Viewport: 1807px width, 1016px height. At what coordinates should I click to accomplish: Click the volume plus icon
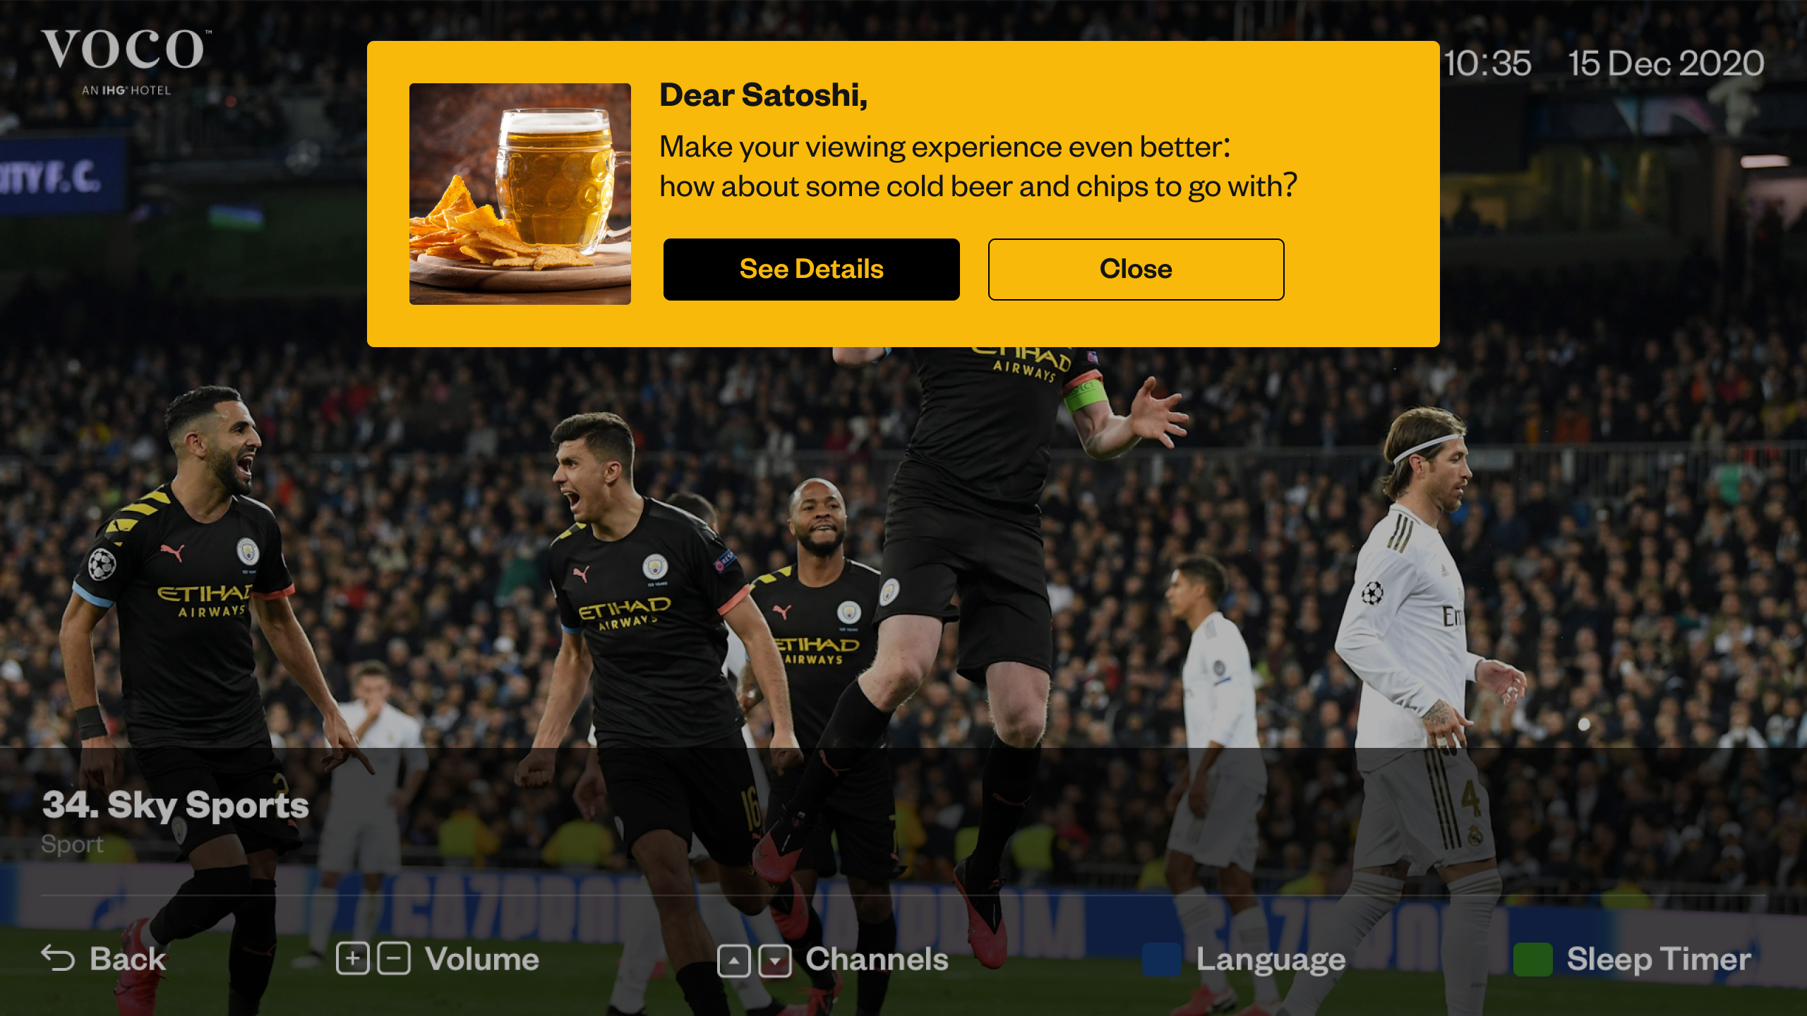click(x=353, y=959)
